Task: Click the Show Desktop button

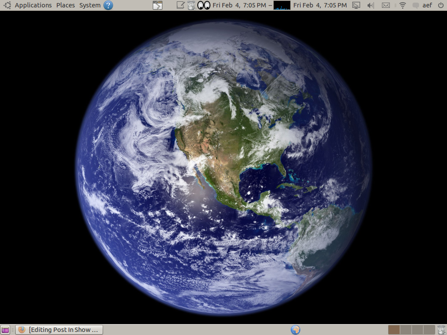Action: (x=5, y=330)
